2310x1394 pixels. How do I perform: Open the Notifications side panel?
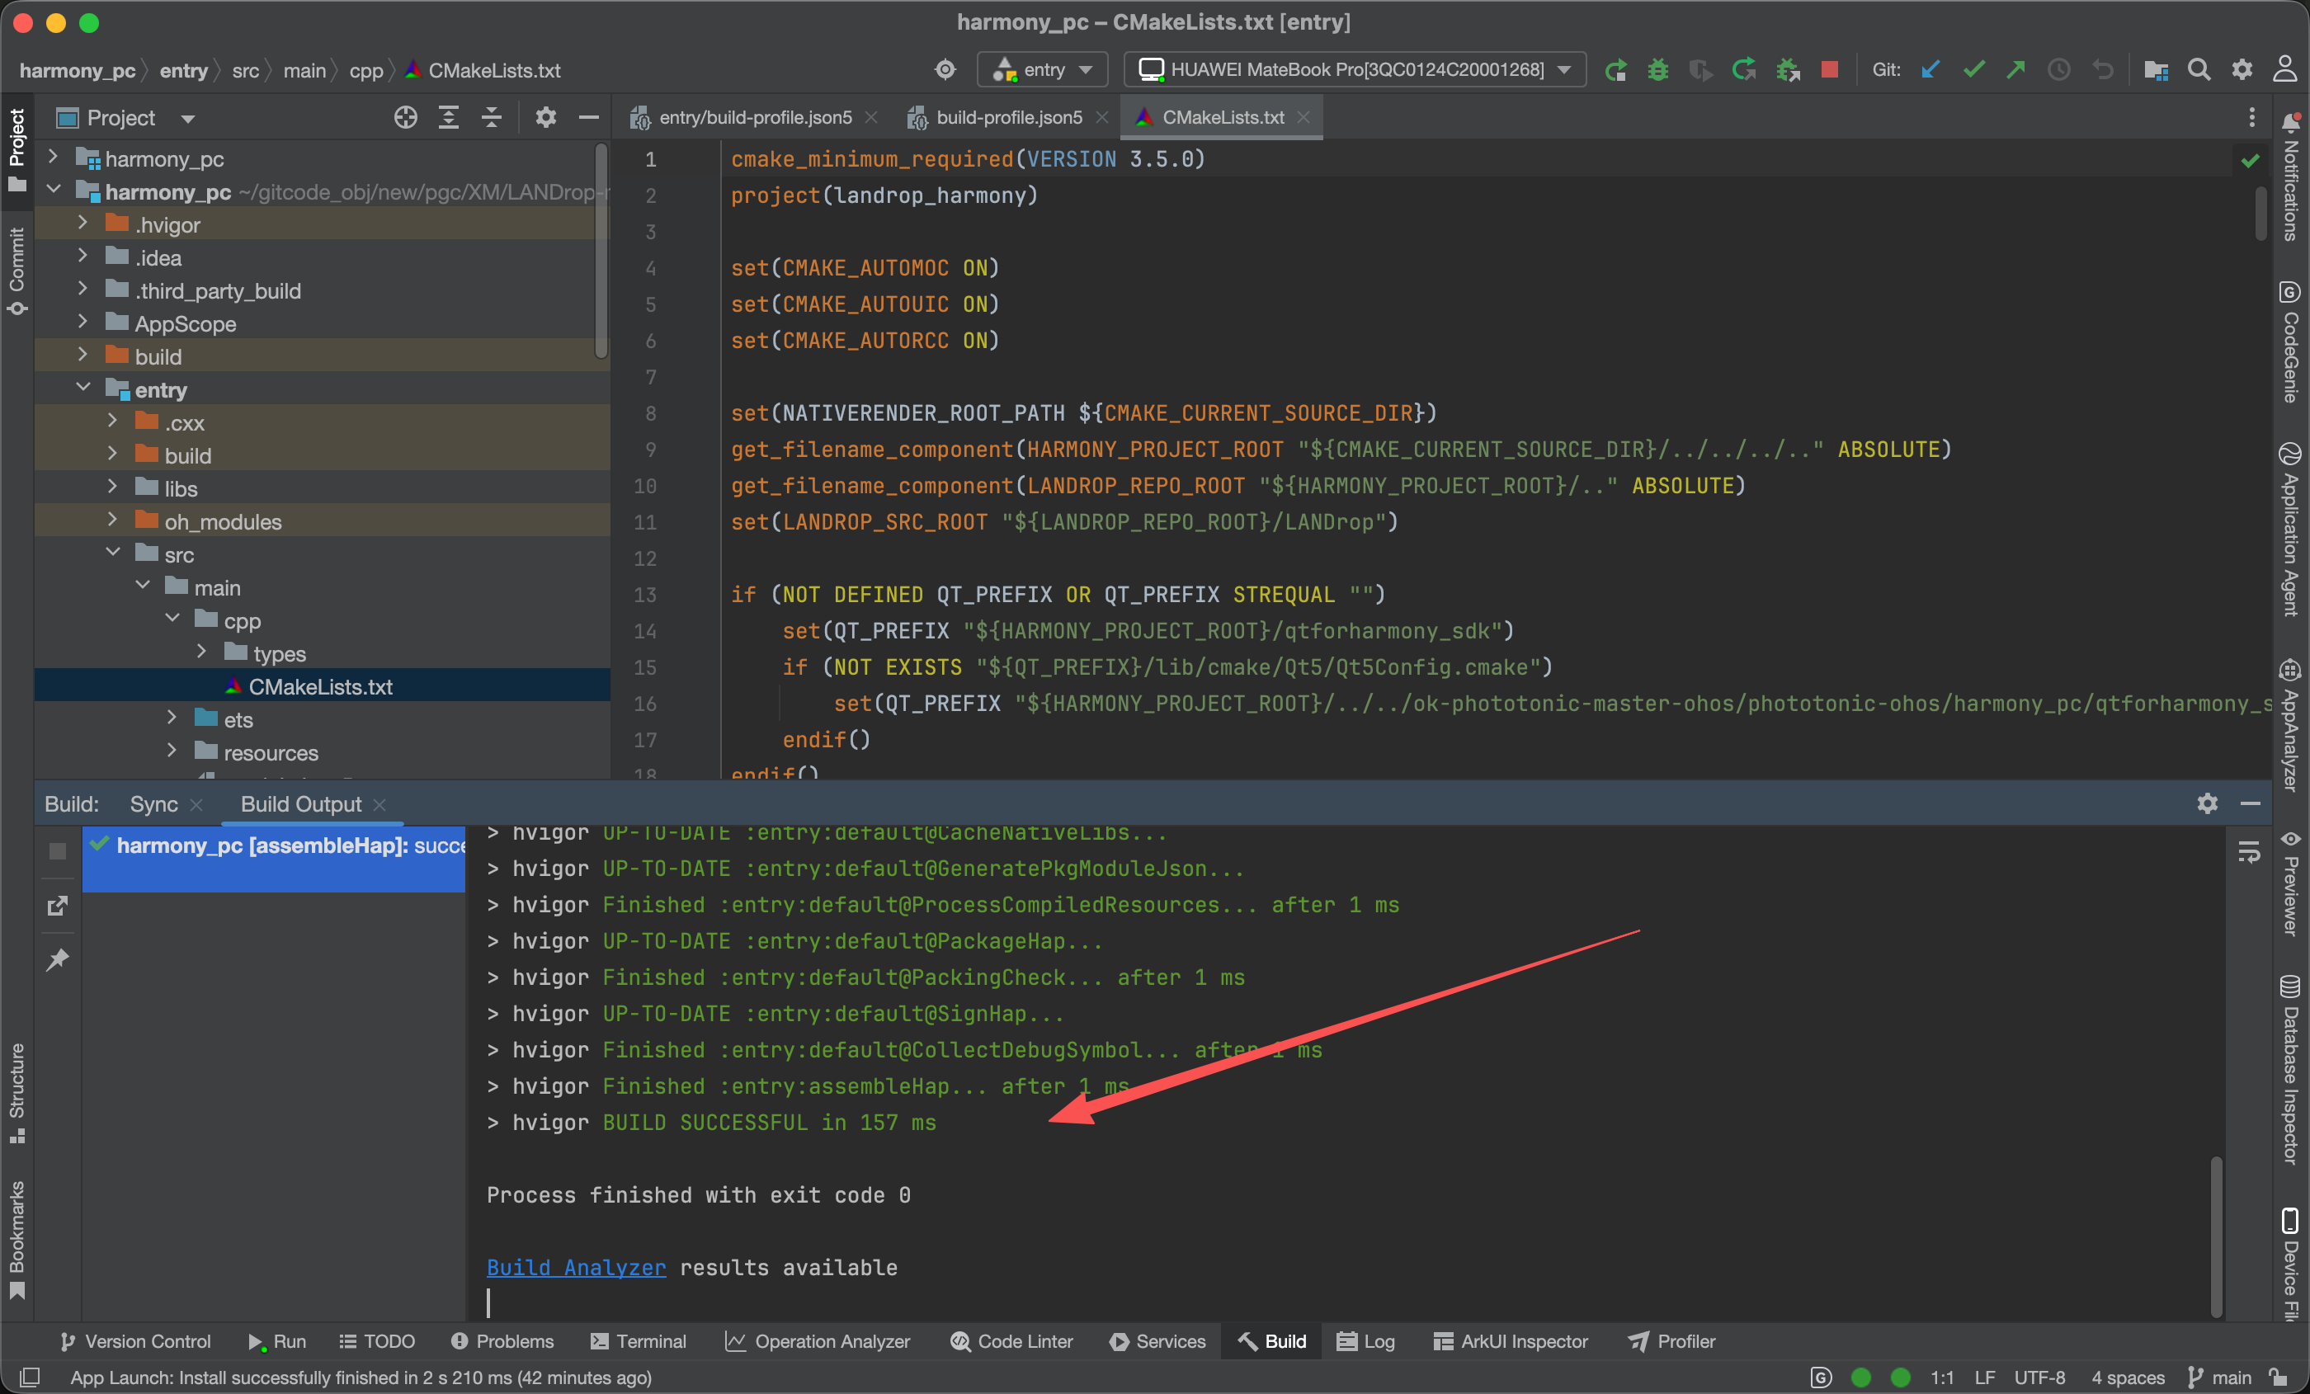coord(2289,176)
